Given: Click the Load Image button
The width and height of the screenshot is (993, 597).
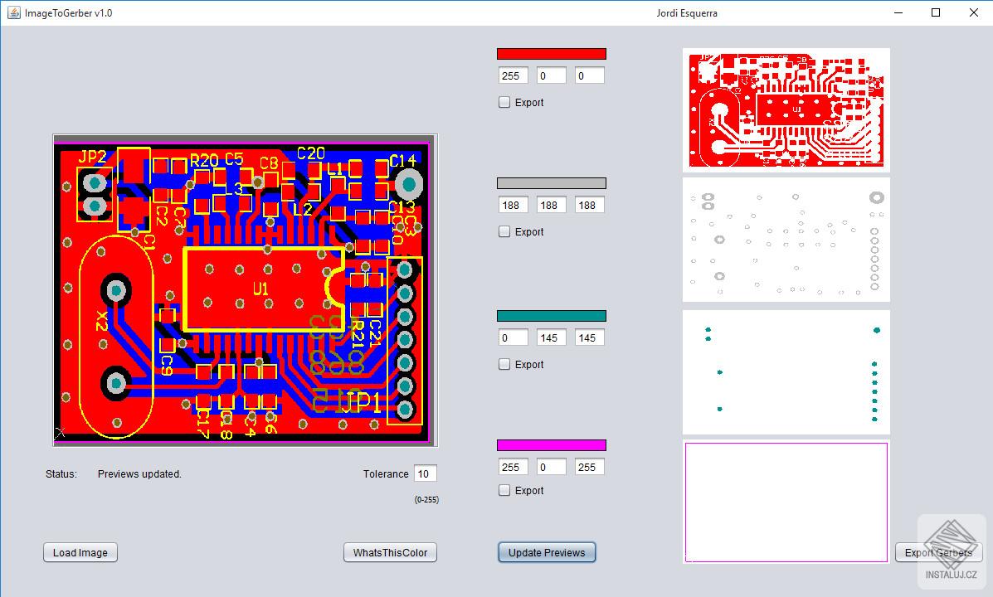Looking at the screenshot, I should click(80, 552).
